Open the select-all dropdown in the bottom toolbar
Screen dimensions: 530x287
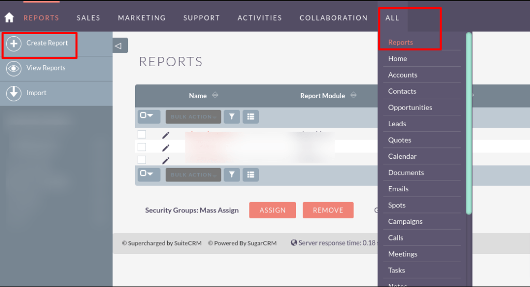(x=149, y=174)
